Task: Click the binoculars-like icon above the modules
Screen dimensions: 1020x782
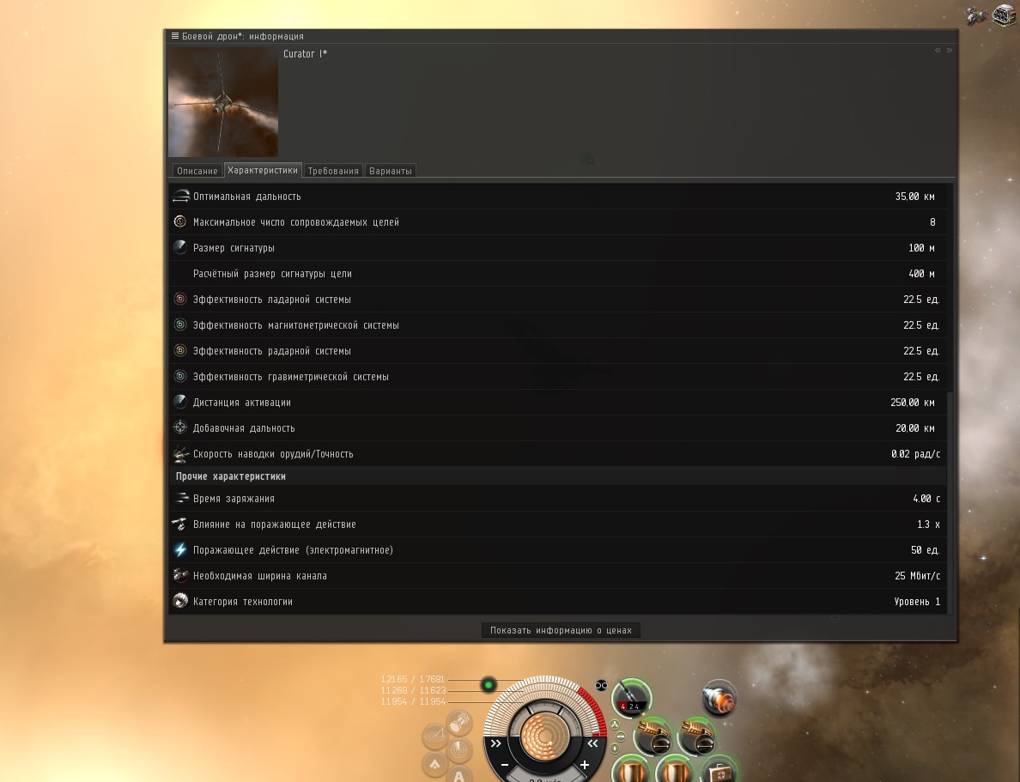Action: pyautogui.click(x=601, y=685)
